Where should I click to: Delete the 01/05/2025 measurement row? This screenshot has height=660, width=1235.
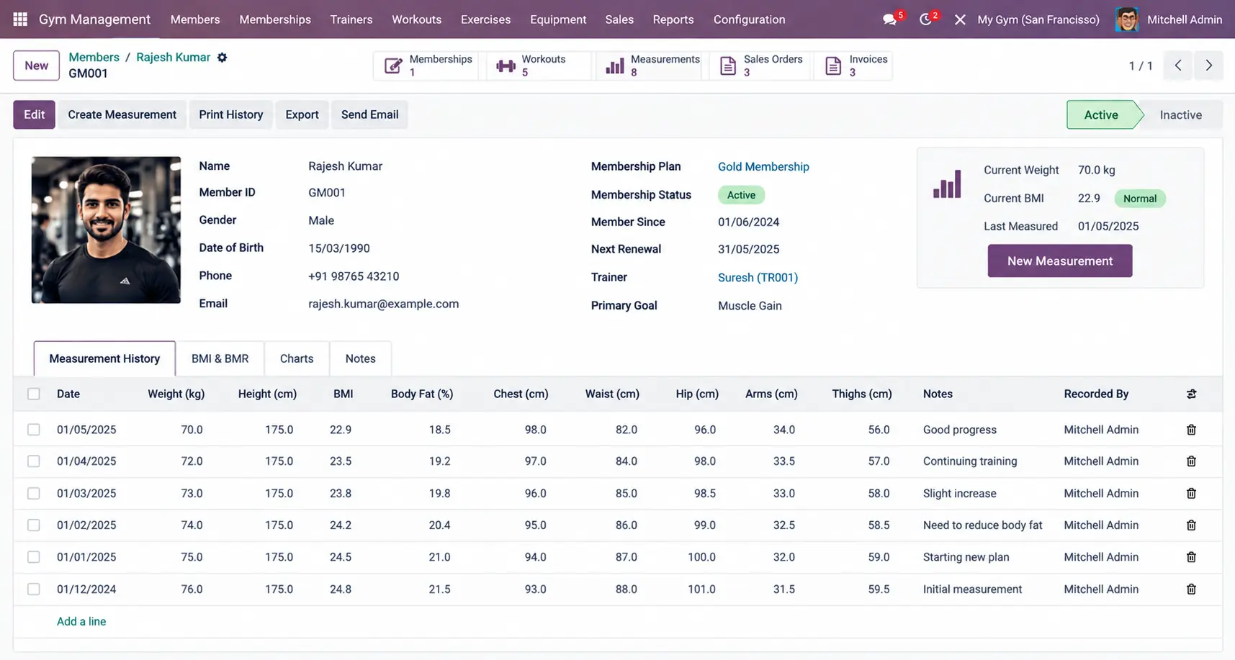[x=1191, y=430]
